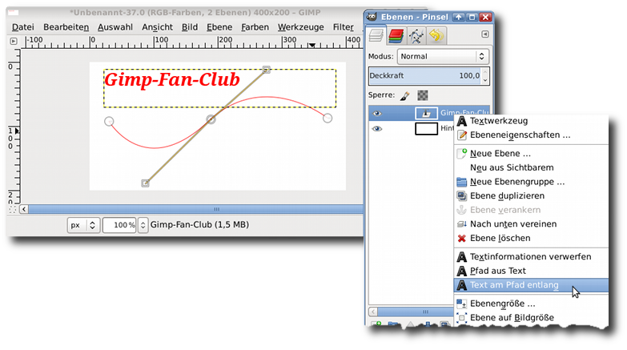Click the red Gimp-Fan-Club text on canvas
Screen dimensions: 627x350
click(172, 79)
